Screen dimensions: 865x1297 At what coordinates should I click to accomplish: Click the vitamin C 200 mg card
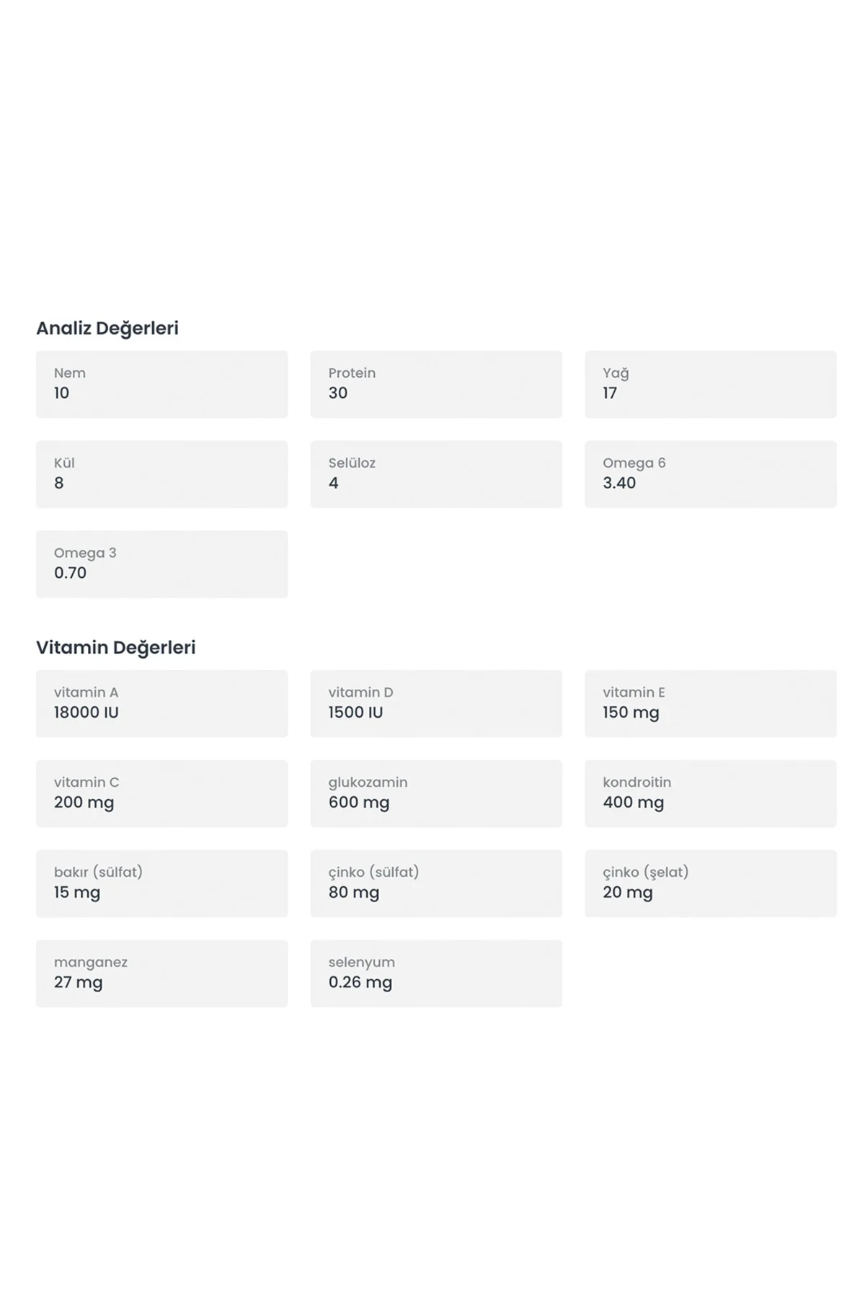click(161, 793)
